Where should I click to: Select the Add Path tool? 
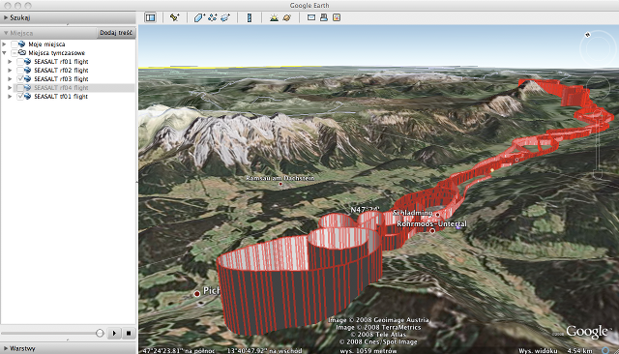pos(213,17)
